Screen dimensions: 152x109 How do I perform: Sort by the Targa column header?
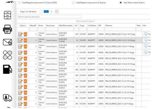pyautogui.click(x=82, y=25)
